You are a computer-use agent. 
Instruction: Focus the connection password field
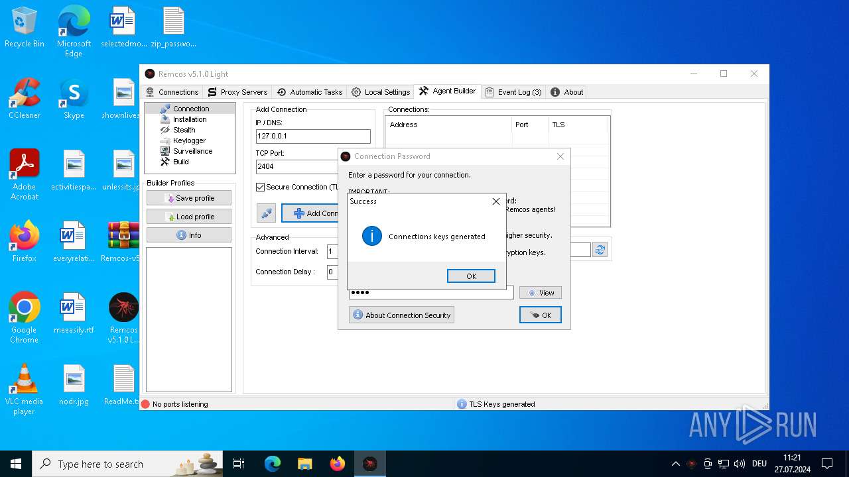click(431, 293)
